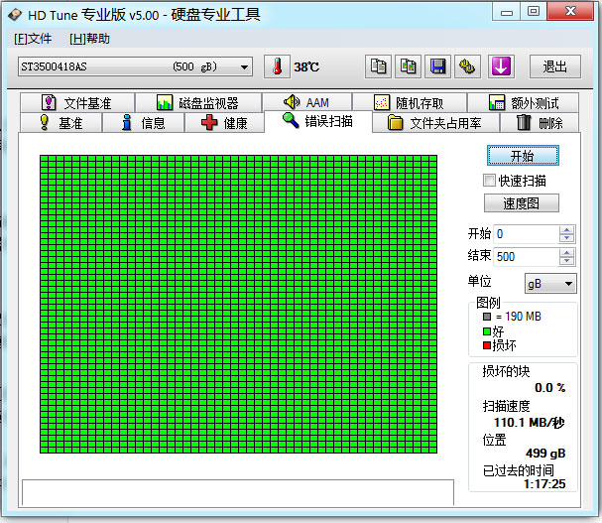Image resolution: width=602 pixels, height=523 pixels.
Task: Increase the 开始 value with up arrow
Action: (x=567, y=230)
